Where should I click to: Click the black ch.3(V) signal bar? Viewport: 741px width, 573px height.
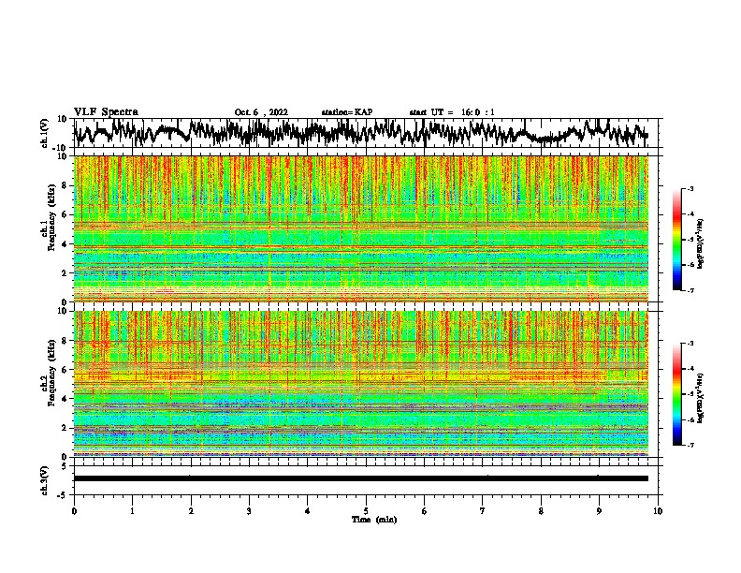point(361,478)
